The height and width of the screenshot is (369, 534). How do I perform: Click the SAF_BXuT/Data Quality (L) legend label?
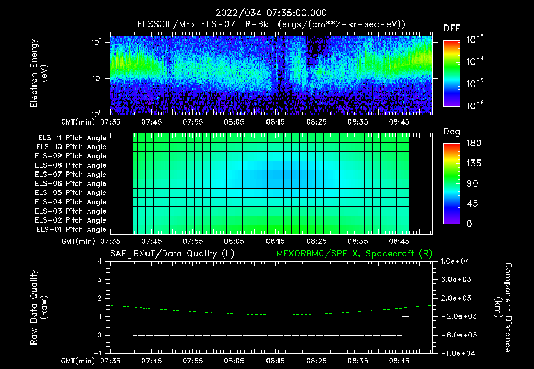click(172, 254)
